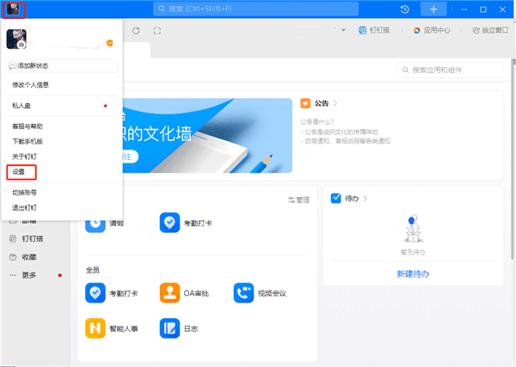Open the OA审批 approval app
This screenshot has height=367, width=516.
pyautogui.click(x=169, y=293)
